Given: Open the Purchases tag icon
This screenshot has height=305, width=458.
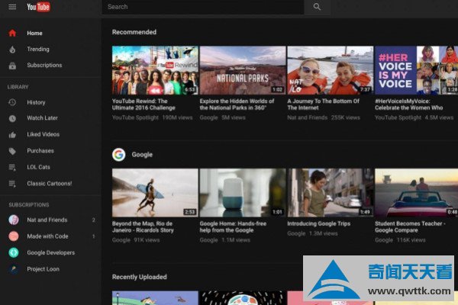Looking at the screenshot, I should coord(12,151).
